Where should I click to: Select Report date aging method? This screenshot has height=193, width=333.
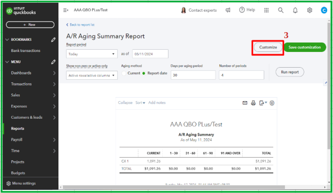(x=144, y=73)
